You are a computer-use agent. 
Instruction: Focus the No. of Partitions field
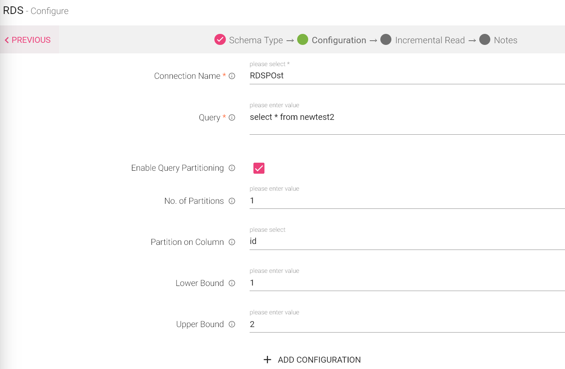(407, 201)
